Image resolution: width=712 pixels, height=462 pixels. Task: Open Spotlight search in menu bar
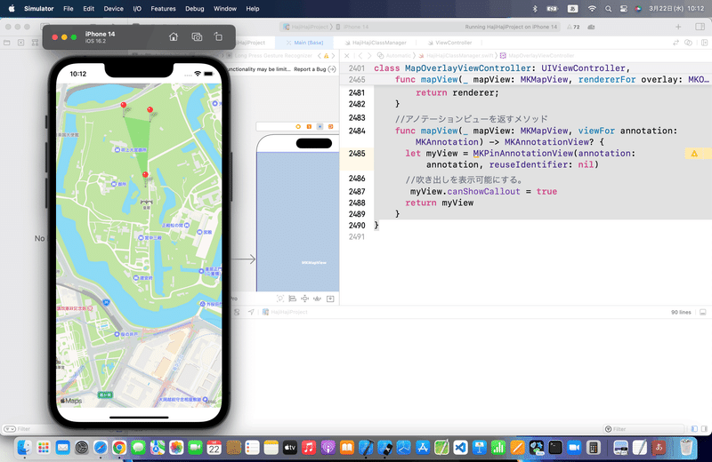608,9
